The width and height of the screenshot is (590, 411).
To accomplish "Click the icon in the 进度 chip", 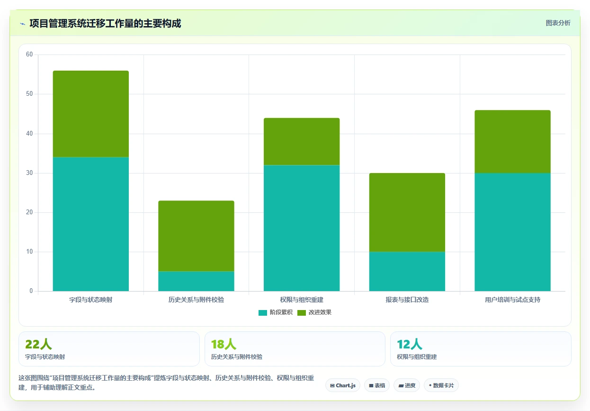I will tap(401, 385).
